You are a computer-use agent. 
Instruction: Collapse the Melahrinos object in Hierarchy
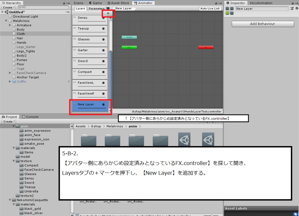(x=6, y=21)
